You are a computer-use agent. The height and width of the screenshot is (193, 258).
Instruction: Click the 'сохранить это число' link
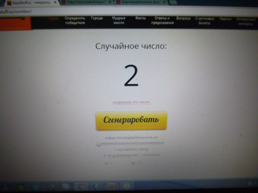point(131,103)
